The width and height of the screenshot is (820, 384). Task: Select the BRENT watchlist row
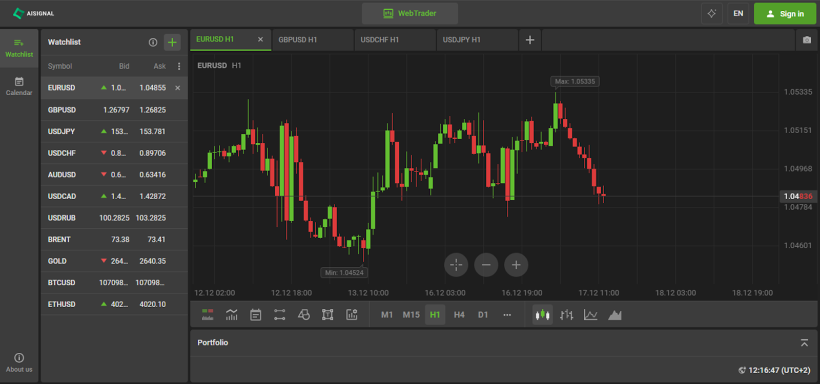coord(114,240)
